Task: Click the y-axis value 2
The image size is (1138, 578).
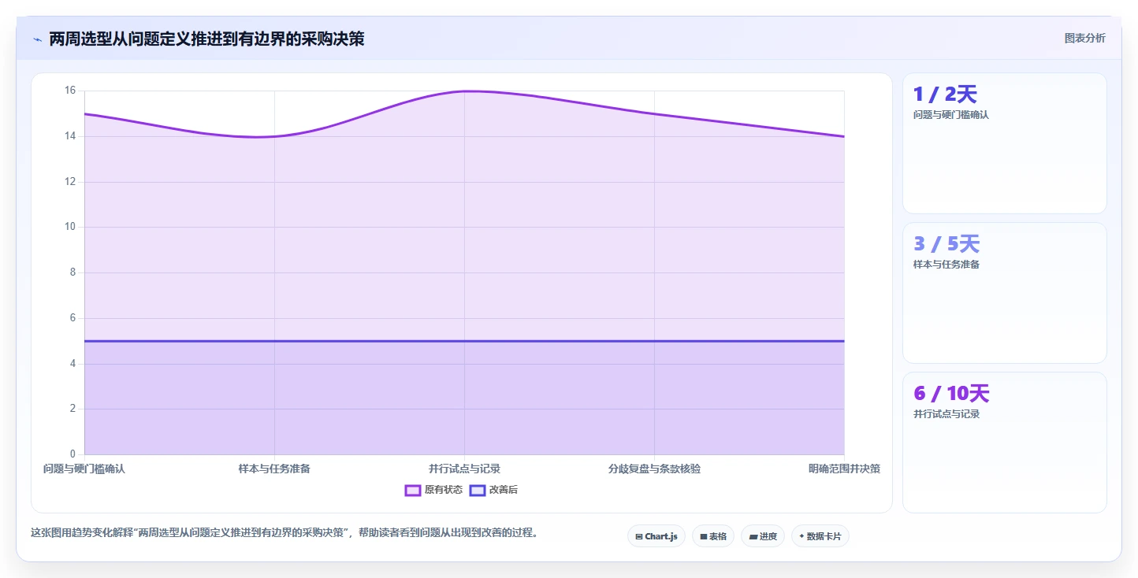Action: [x=73, y=409]
